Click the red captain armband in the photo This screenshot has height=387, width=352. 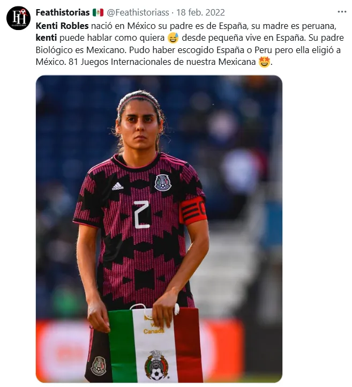pos(193,211)
